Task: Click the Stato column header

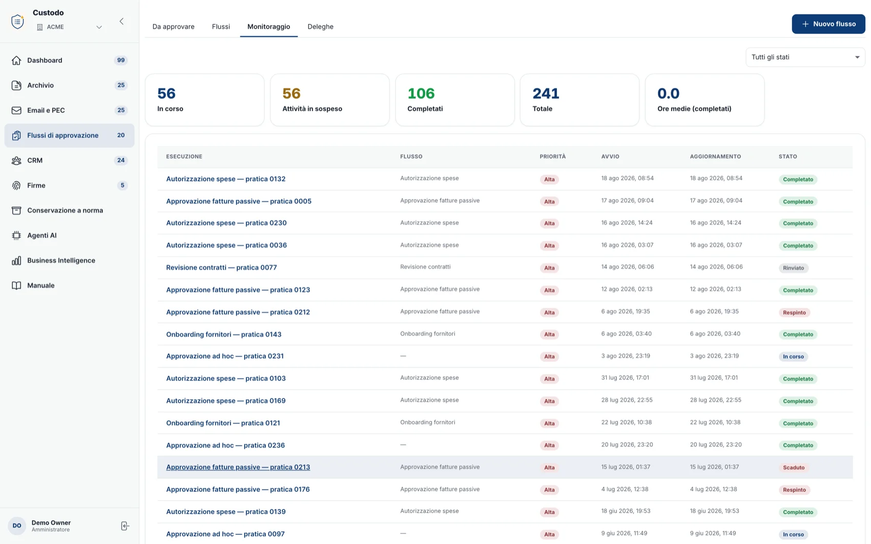Action: tap(787, 157)
